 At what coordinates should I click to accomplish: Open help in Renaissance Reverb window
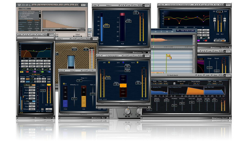[x=221, y=75]
